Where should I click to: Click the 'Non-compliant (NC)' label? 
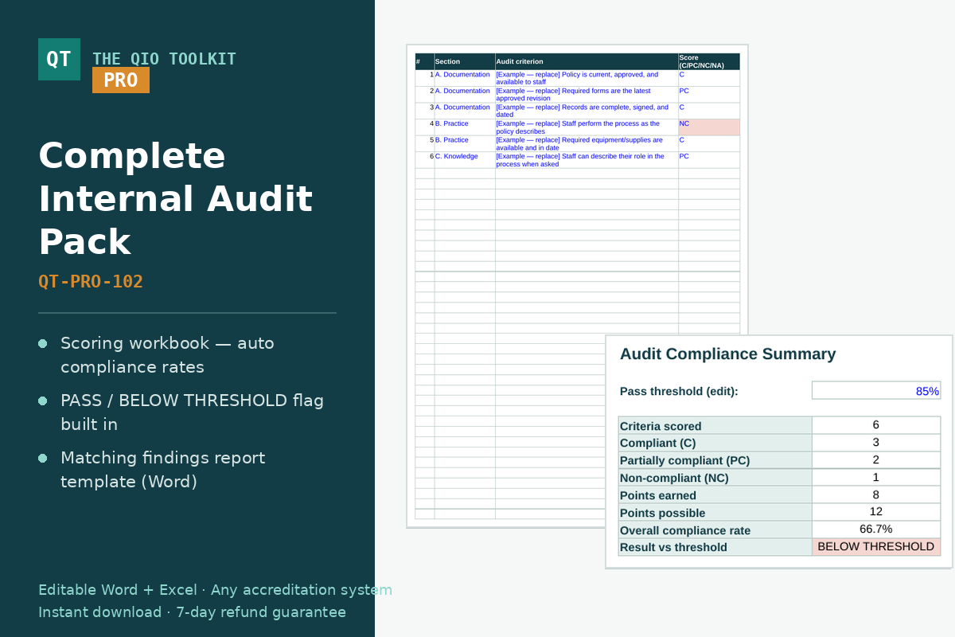point(715,478)
